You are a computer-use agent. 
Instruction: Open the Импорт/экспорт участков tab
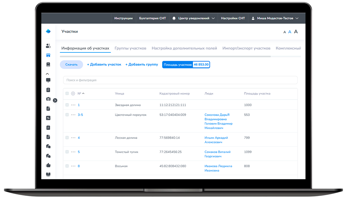click(x=246, y=48)
